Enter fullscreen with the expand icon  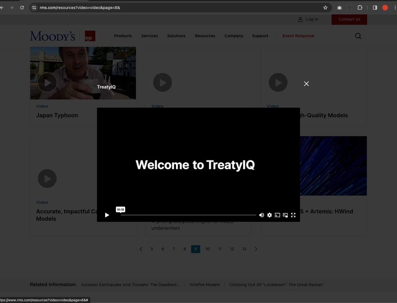[x=293, y=215]
